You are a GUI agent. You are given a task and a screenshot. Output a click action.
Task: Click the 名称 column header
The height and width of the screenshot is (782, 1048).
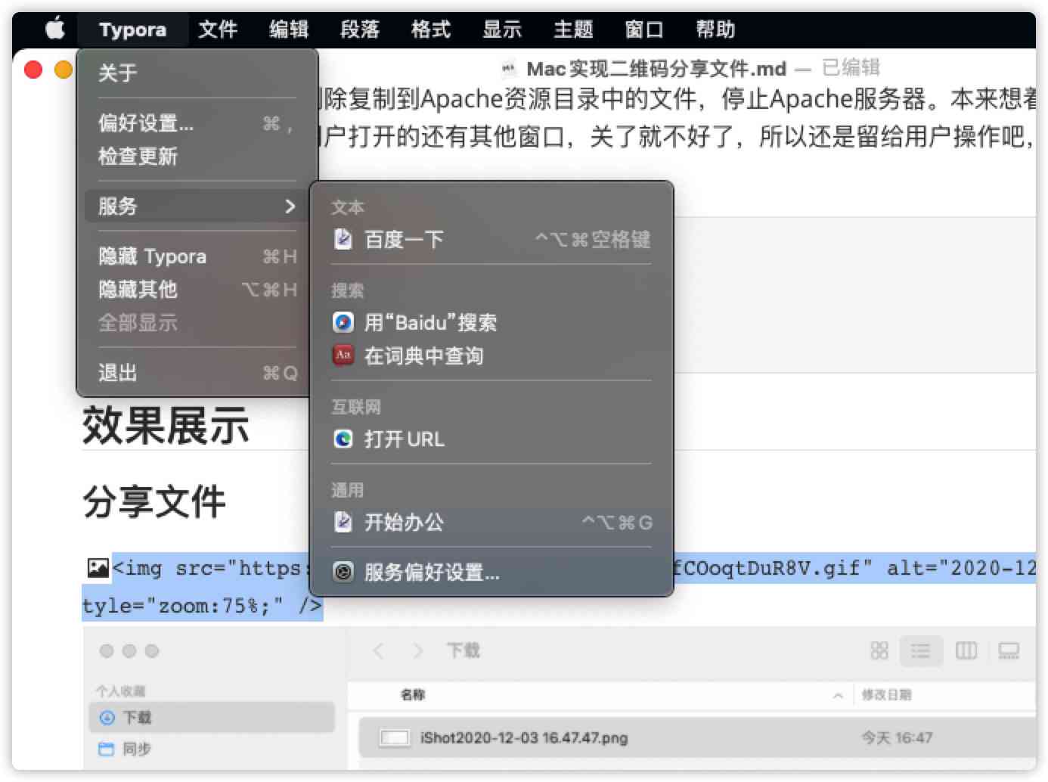point(413,694)
